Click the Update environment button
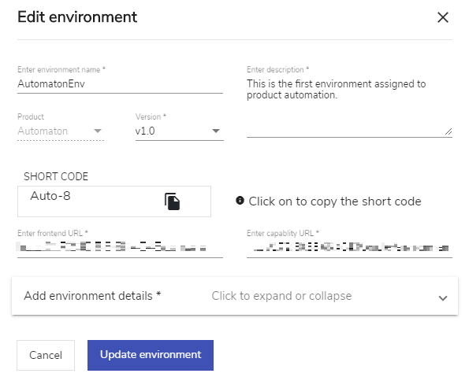The width and height of the screenshot is (469, 388). point(151,355)
